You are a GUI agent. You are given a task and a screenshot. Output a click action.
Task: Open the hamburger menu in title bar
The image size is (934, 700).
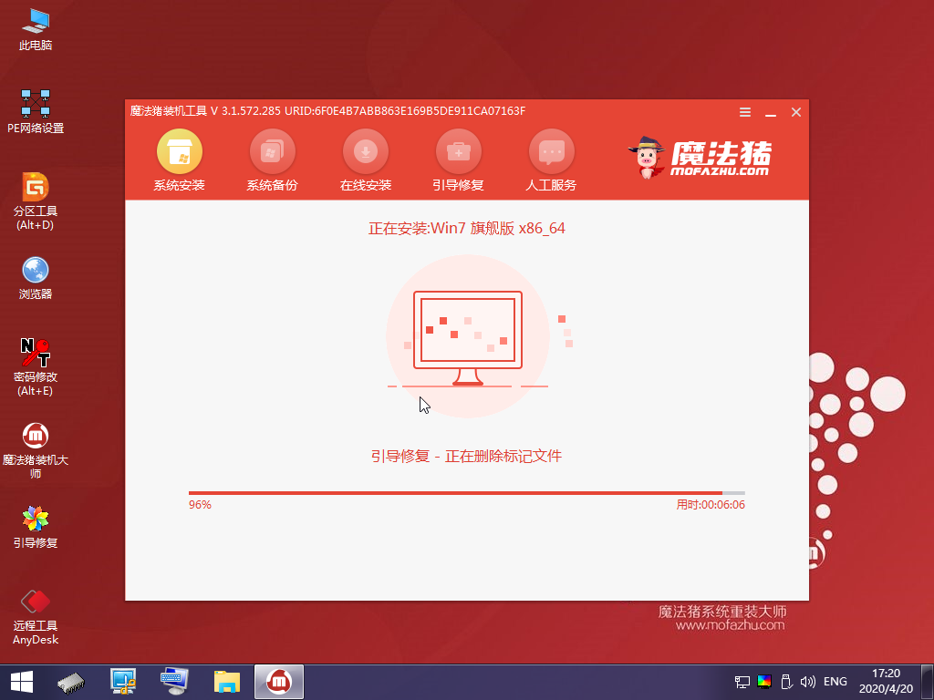pos(744,112)
